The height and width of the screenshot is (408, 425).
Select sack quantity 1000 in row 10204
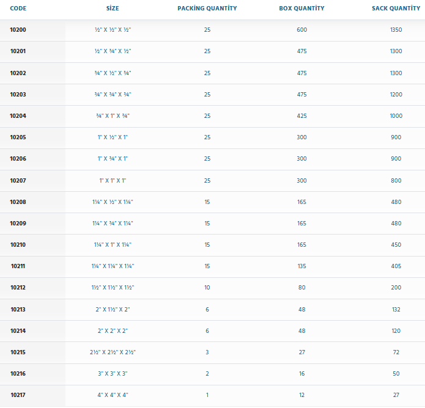396,116
